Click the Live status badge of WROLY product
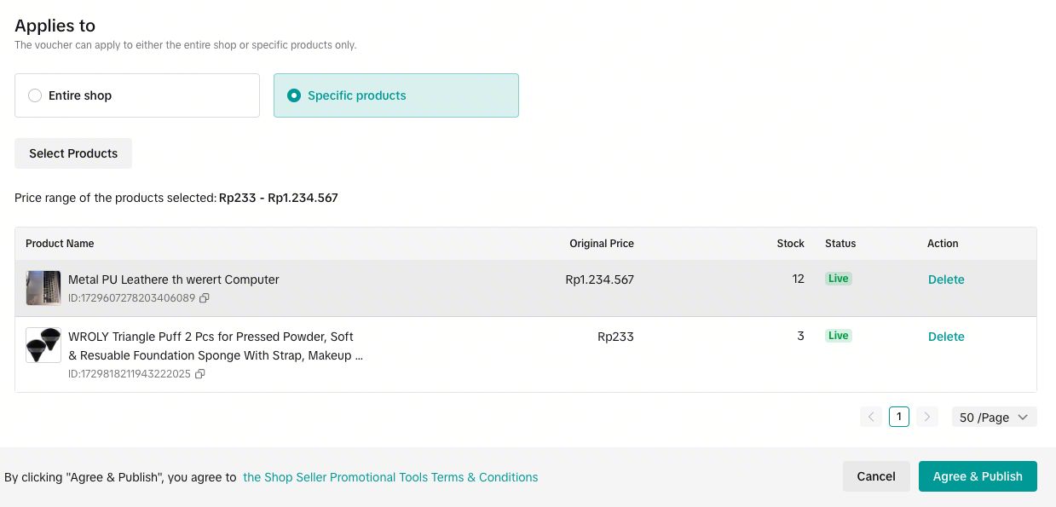This screenshot has width=1056, height=507. point(839,336)
